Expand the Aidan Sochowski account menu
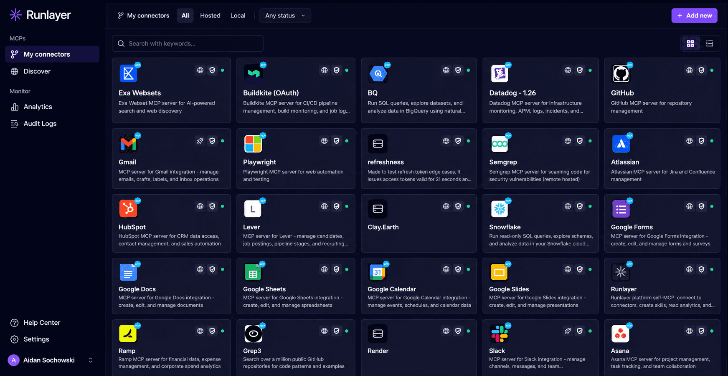 click(90, 360)
